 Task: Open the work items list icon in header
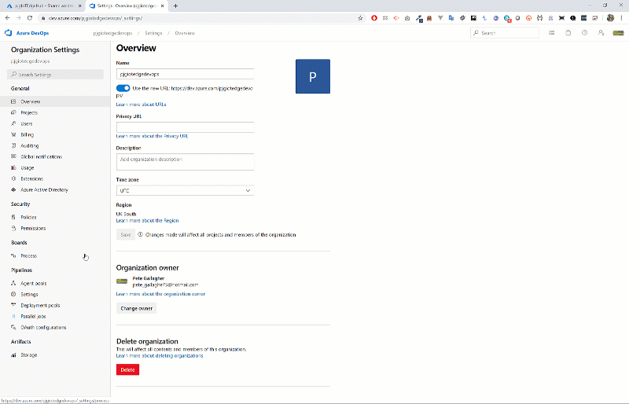pyautogui.click(x=552, y=33)
